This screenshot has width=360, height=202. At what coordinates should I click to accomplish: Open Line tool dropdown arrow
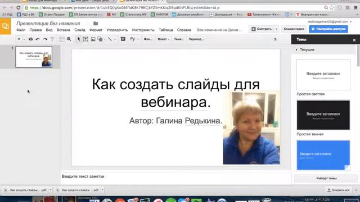[115, 39]
